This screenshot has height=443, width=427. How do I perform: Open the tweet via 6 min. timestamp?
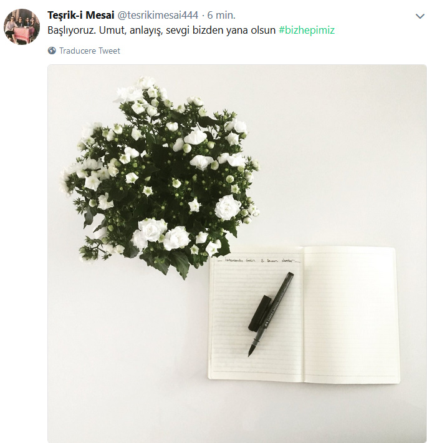coord(221,15)
